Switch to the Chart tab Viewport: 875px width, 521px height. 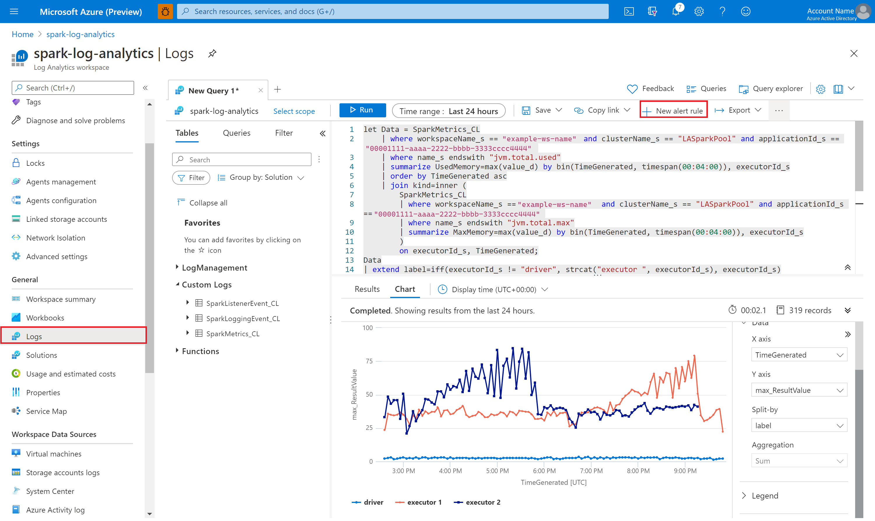pyautogui.click(x=404, y=289)
